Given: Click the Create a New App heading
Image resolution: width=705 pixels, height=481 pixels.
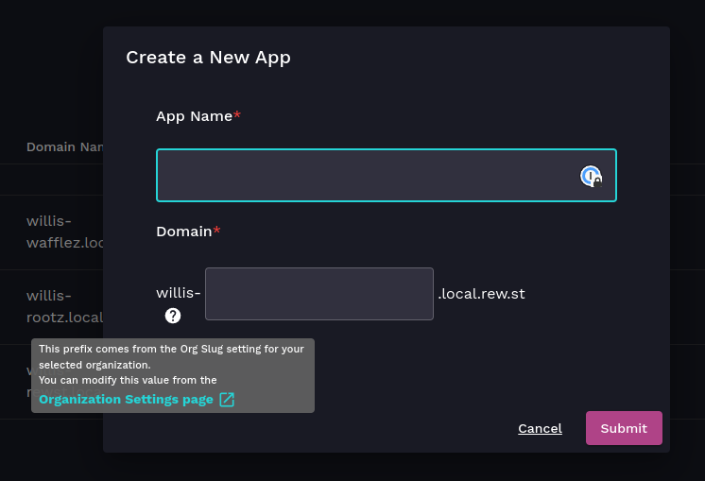Looking at the screenshot, I should click(x=208, y=58).
